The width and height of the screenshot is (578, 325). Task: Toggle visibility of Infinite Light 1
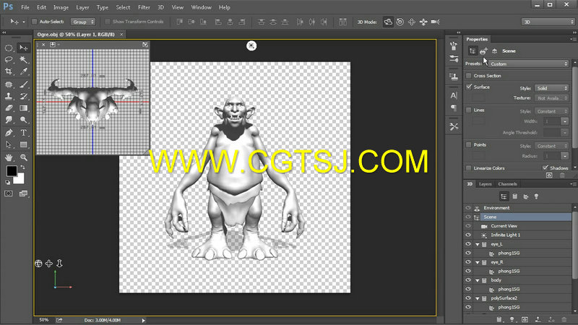coord(468,235)
